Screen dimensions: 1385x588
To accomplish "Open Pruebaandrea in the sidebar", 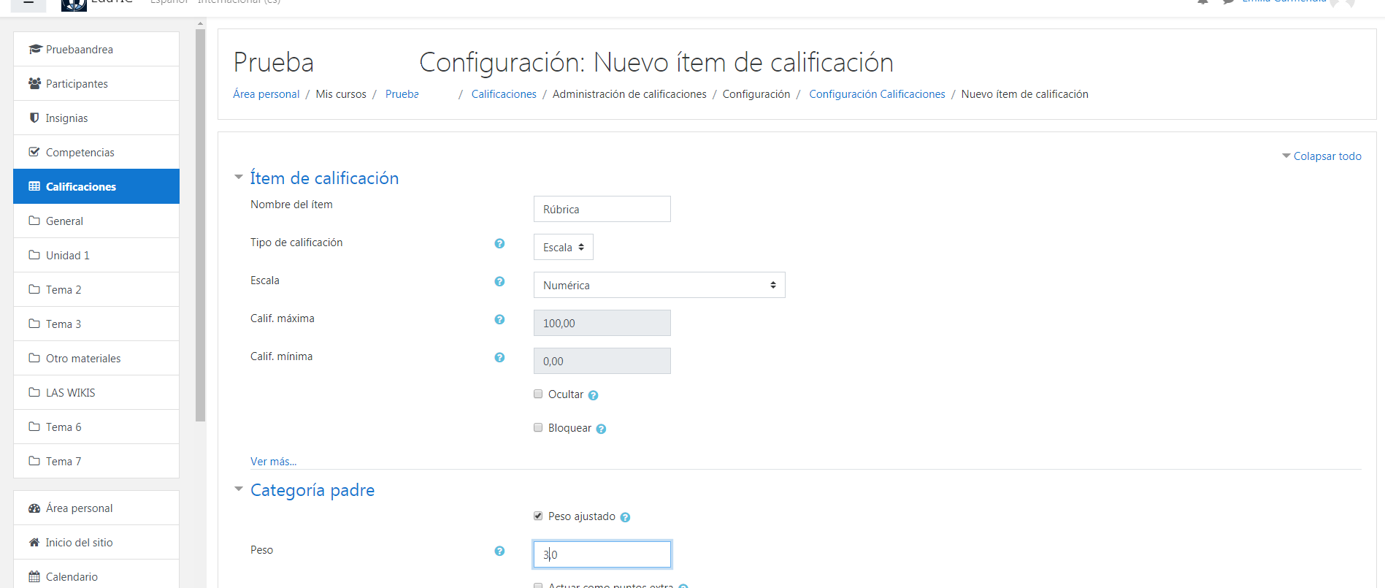I will click(96, 49).
